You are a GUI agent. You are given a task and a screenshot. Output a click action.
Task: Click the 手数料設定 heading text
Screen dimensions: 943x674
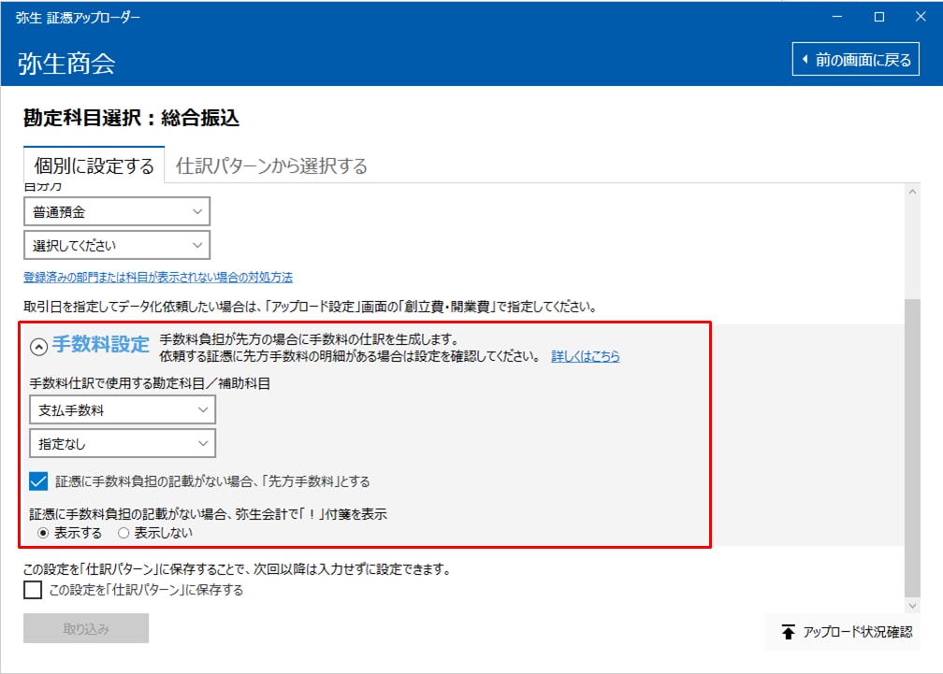pyautogui.click(x=100, y=345)
